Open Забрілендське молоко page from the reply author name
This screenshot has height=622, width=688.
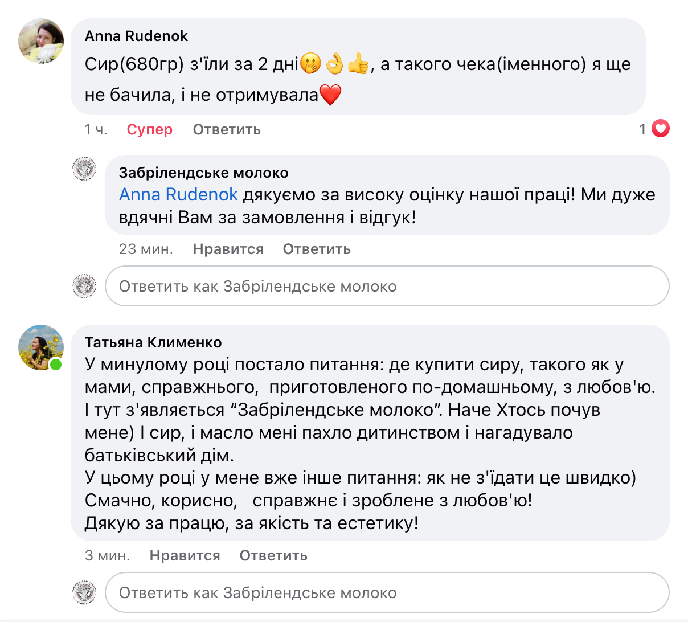click(203, 173)
